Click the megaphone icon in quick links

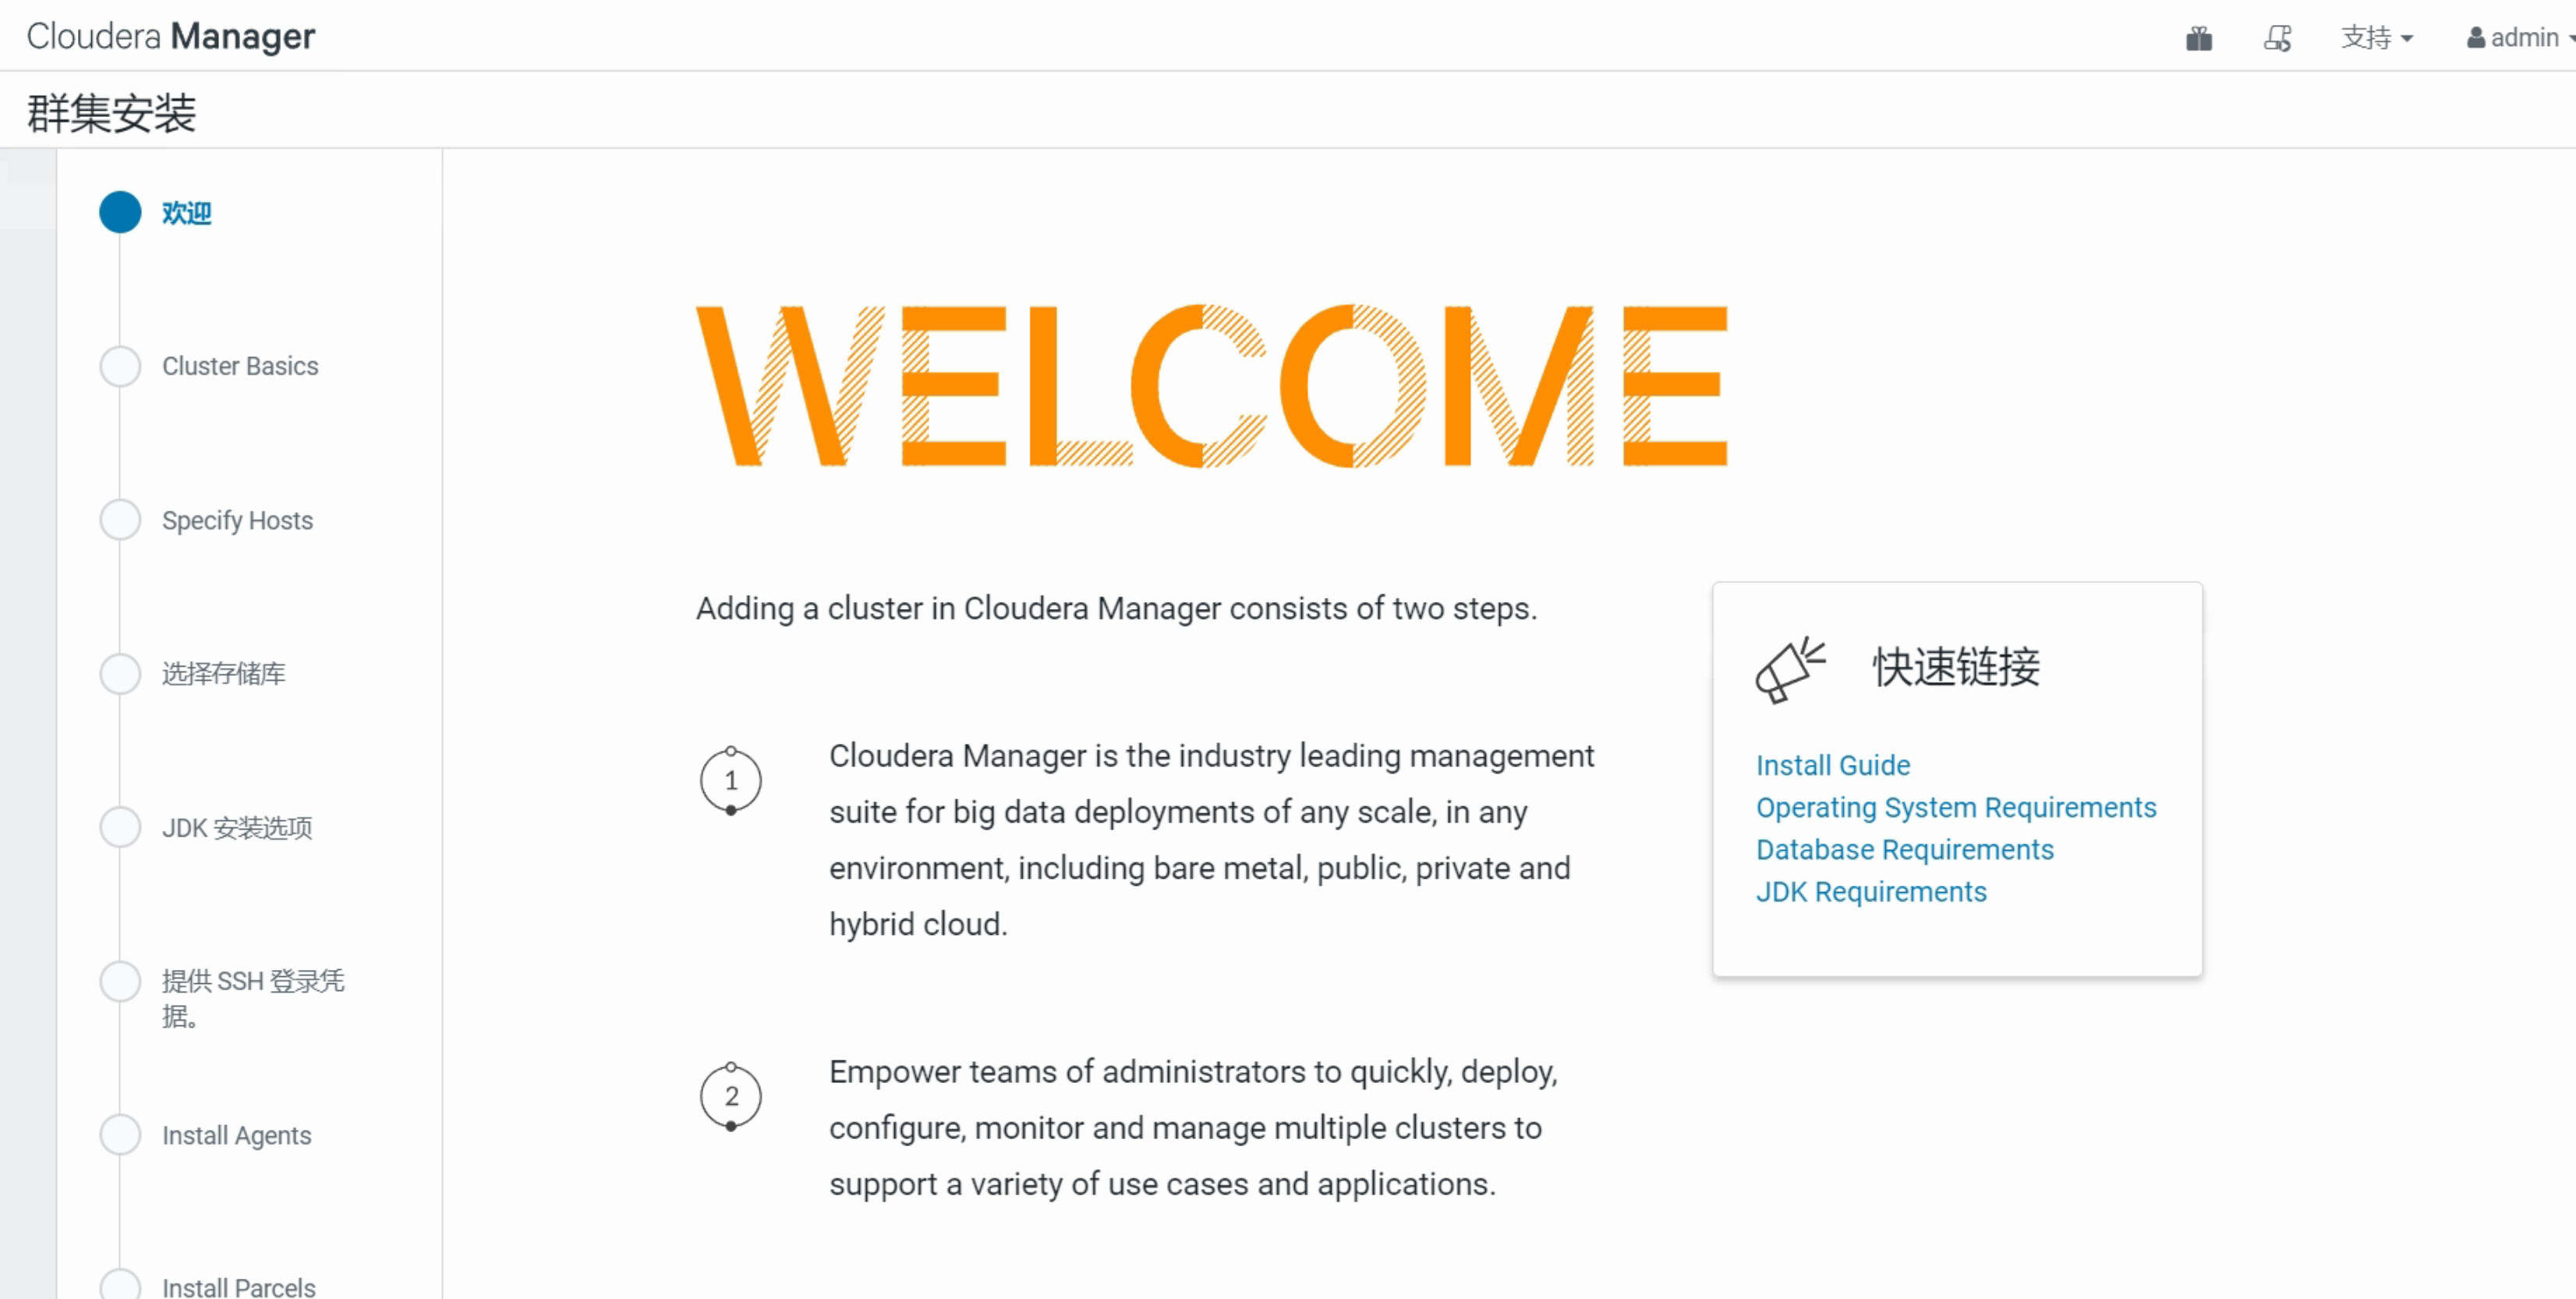click(1789, 669)
